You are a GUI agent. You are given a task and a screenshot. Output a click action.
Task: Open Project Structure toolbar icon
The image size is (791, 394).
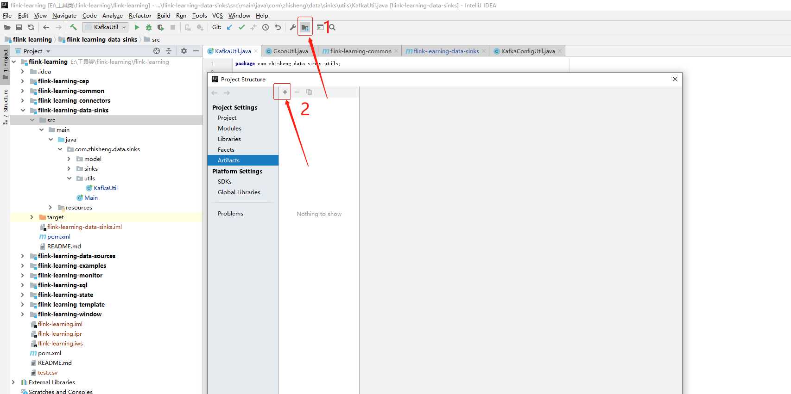coord(305,27)
